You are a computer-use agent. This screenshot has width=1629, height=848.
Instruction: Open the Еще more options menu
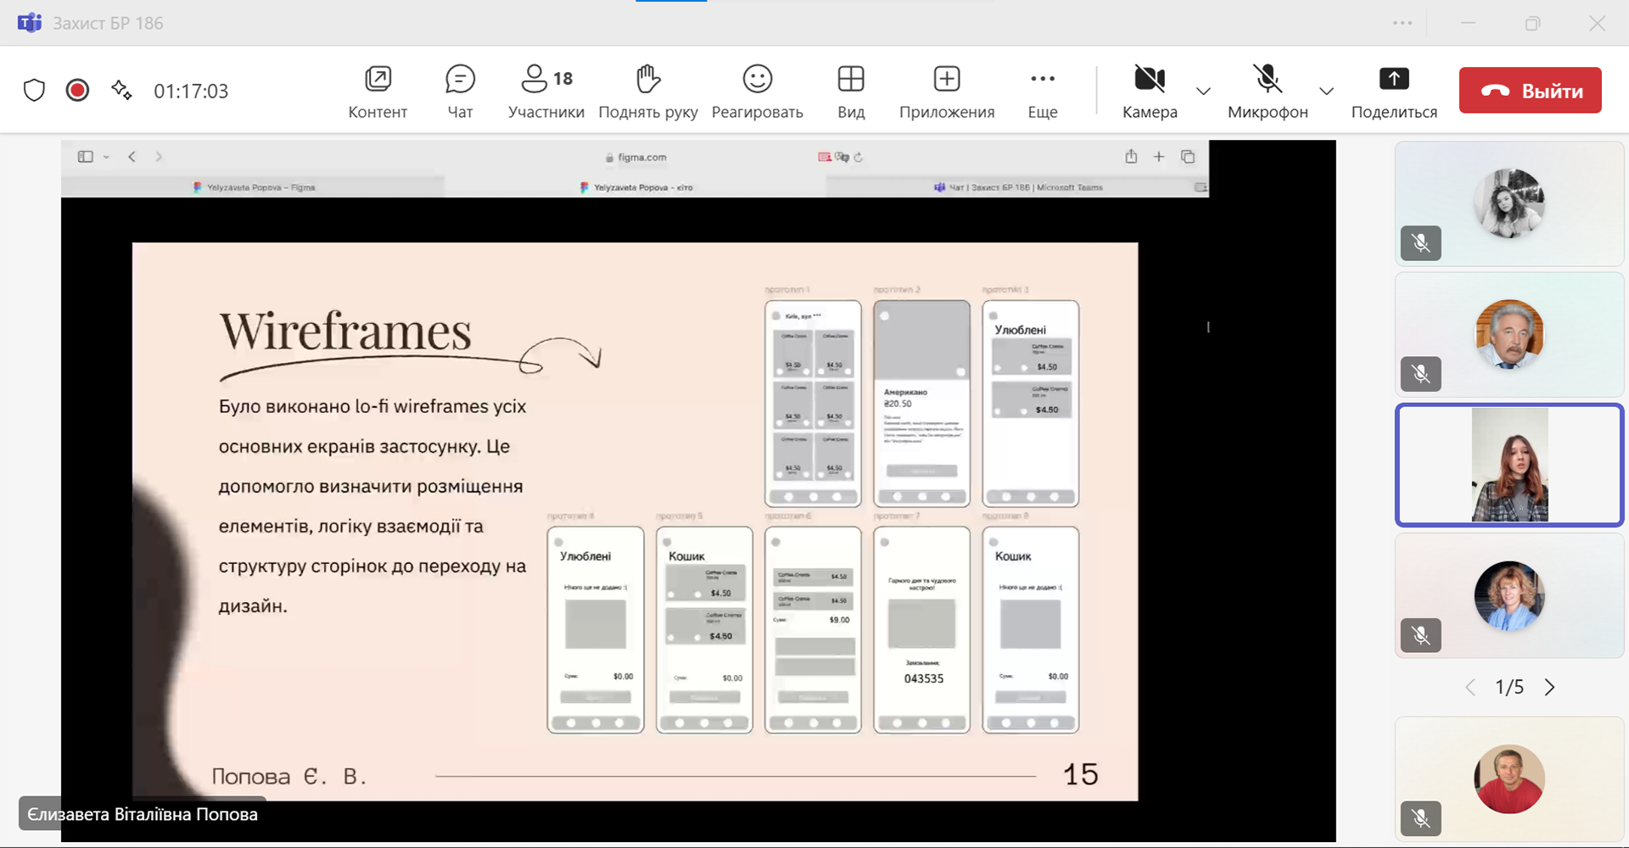coord(1042,91)
